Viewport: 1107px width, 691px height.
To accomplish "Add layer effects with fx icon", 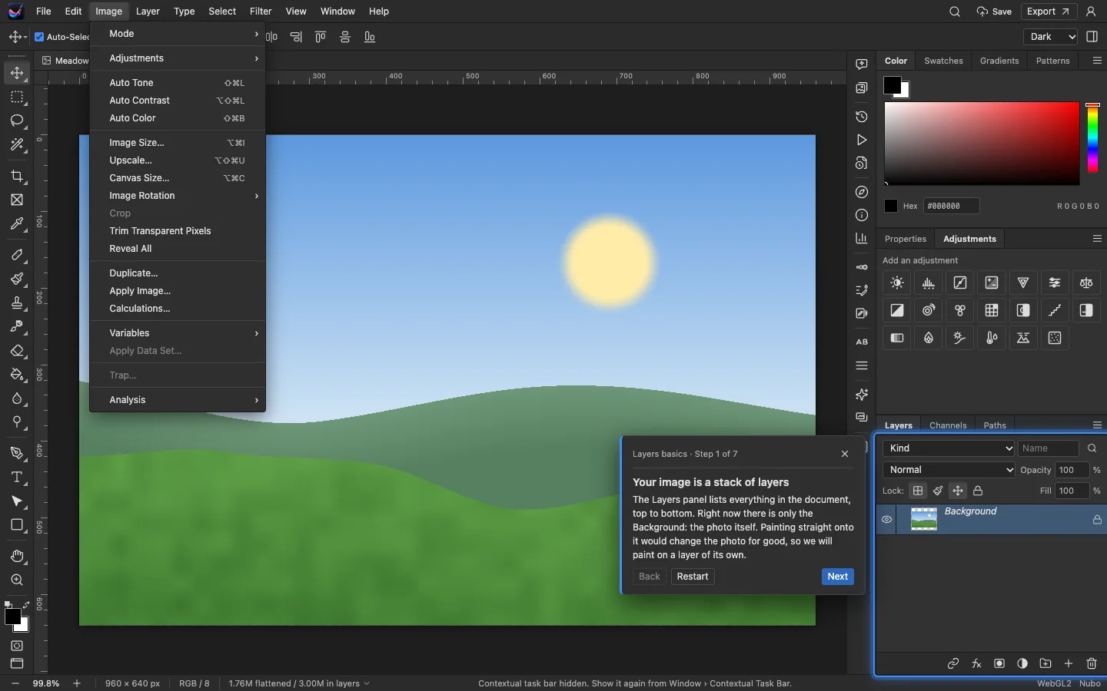I will (976, 663).
